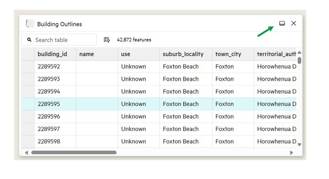
Task: Click Foxton town_city cell in row 2289597
Action: [233, 129]
